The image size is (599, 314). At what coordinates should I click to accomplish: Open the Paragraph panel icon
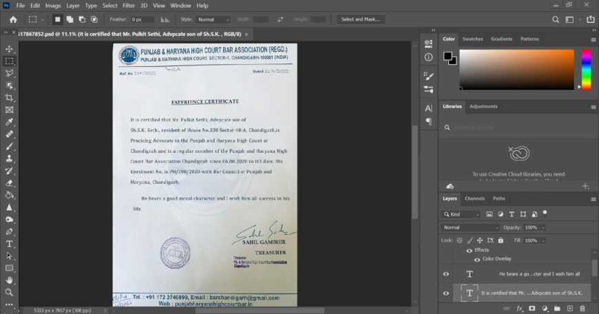point(429,121)
